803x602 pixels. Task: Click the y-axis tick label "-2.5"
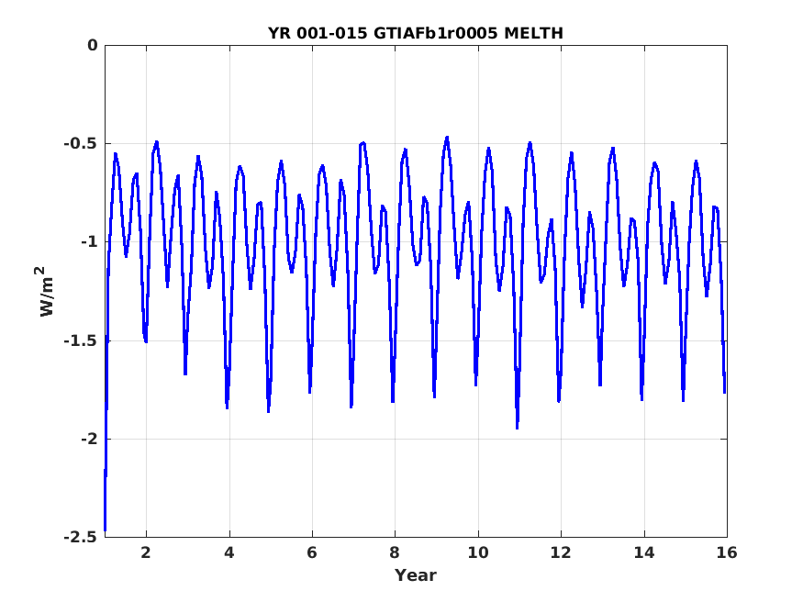click(x=81, y=537)
